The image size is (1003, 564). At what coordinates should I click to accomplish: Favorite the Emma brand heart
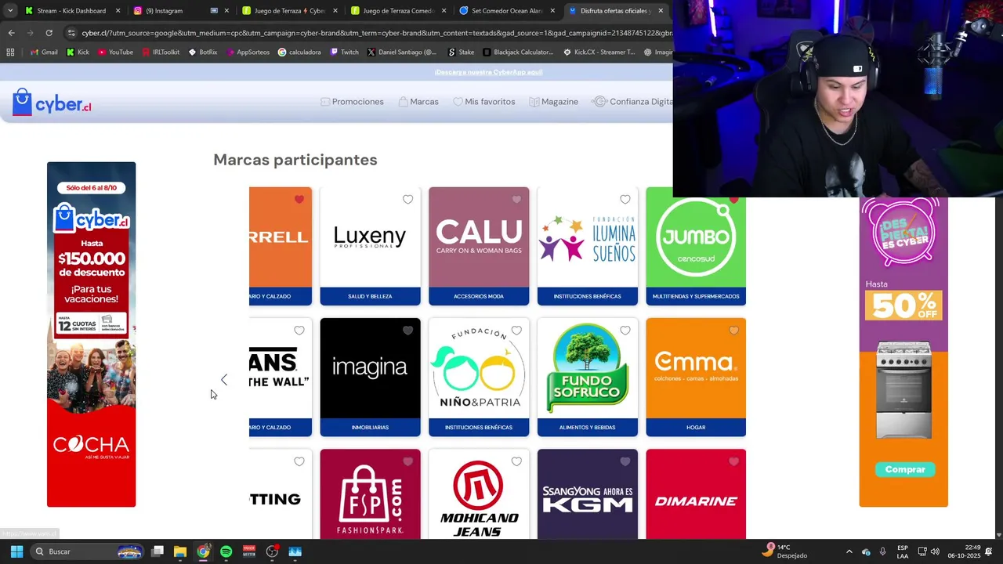coord(733,331)
